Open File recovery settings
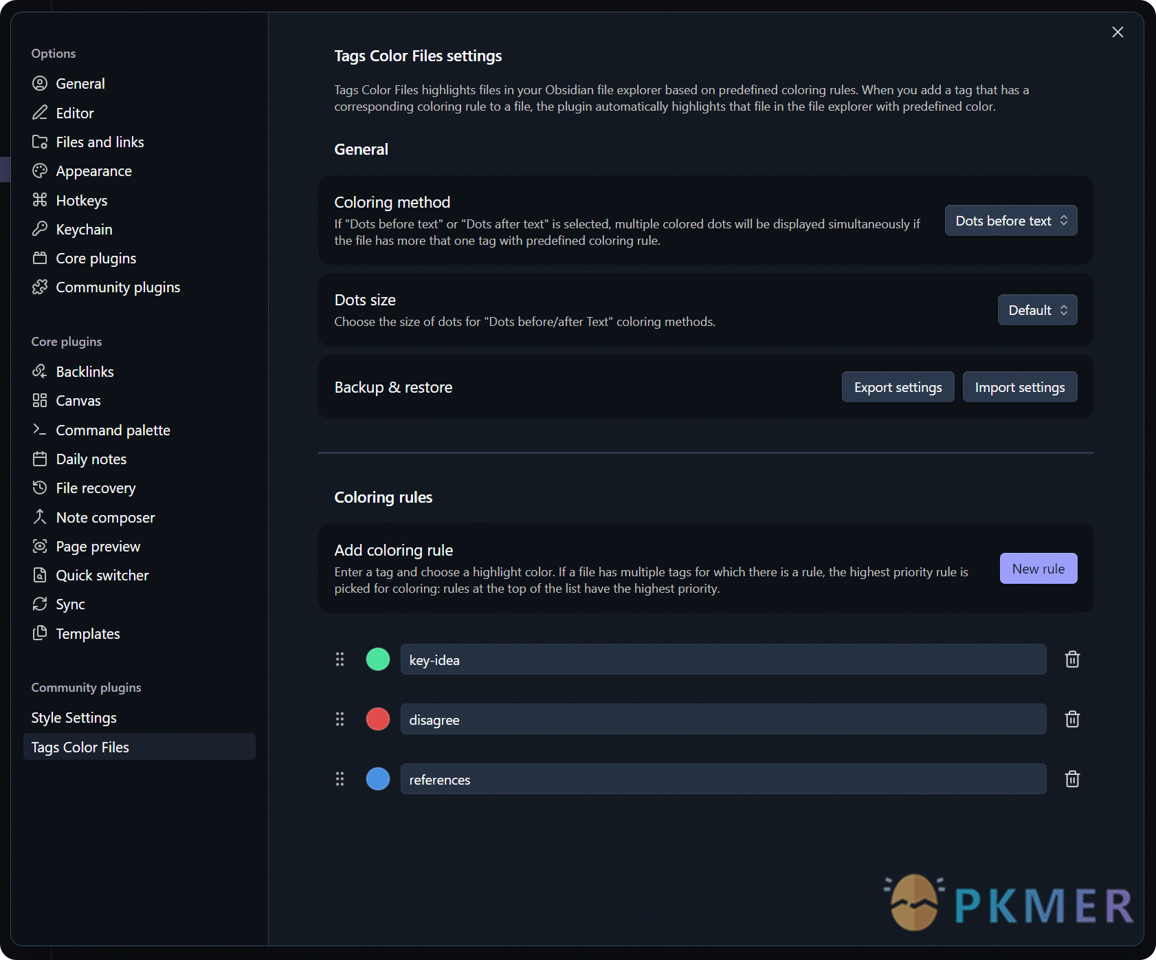This screenshot has width=1156, height=960. coord(140,488)
